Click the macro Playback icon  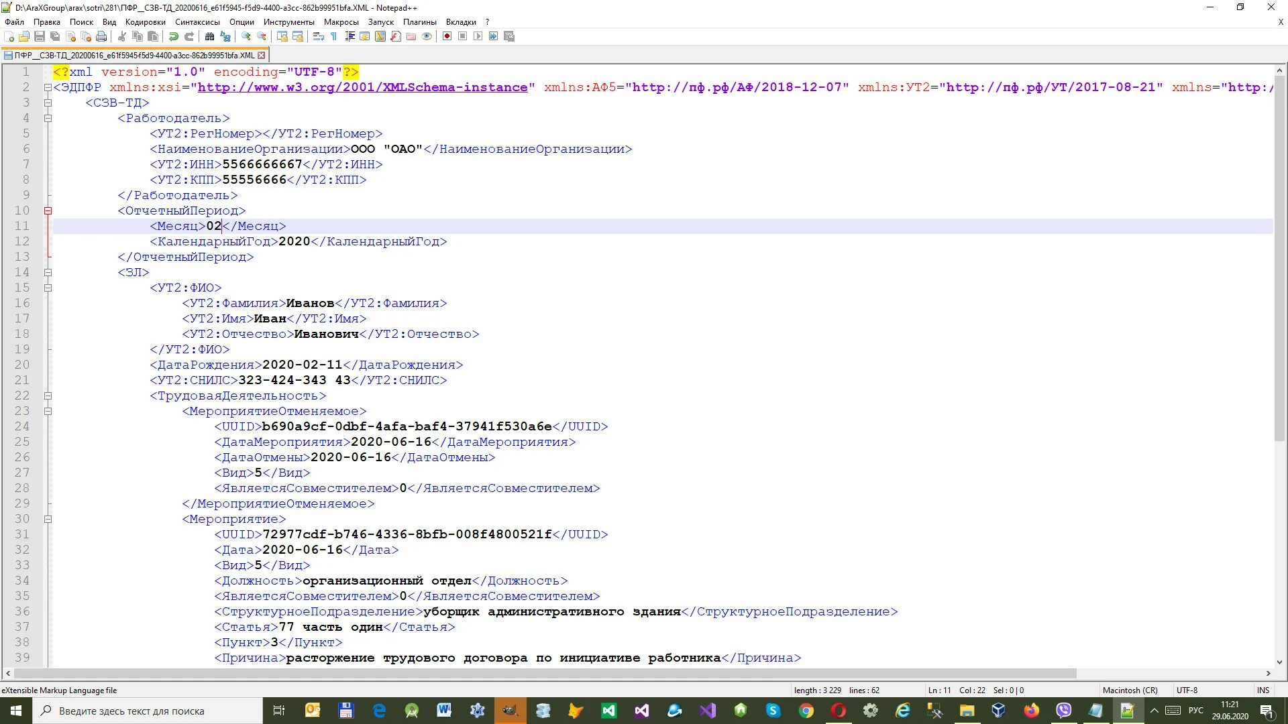point(478,36)
